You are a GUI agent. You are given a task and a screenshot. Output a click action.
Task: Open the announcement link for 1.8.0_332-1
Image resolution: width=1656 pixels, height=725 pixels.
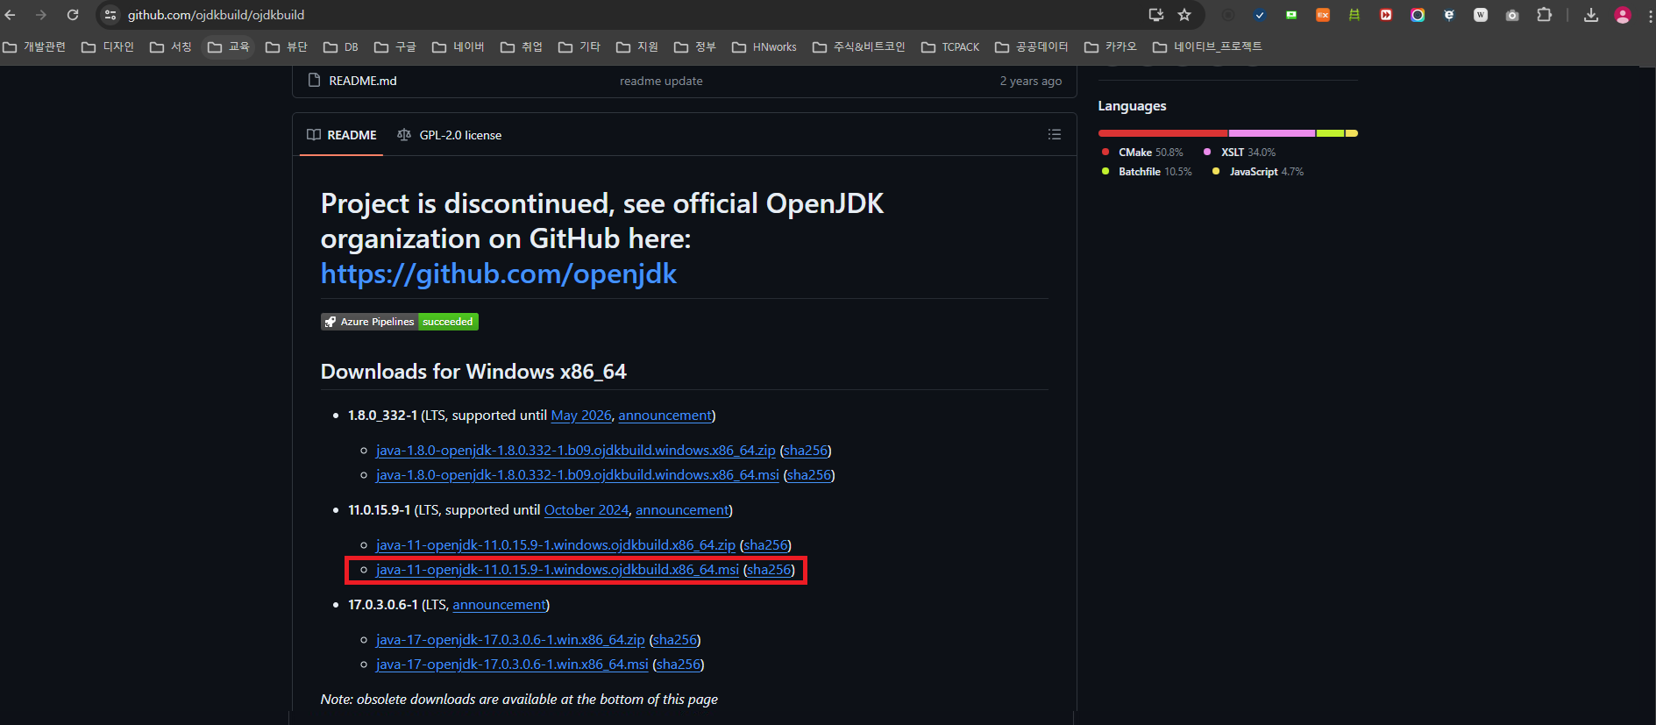click(665, 416)
